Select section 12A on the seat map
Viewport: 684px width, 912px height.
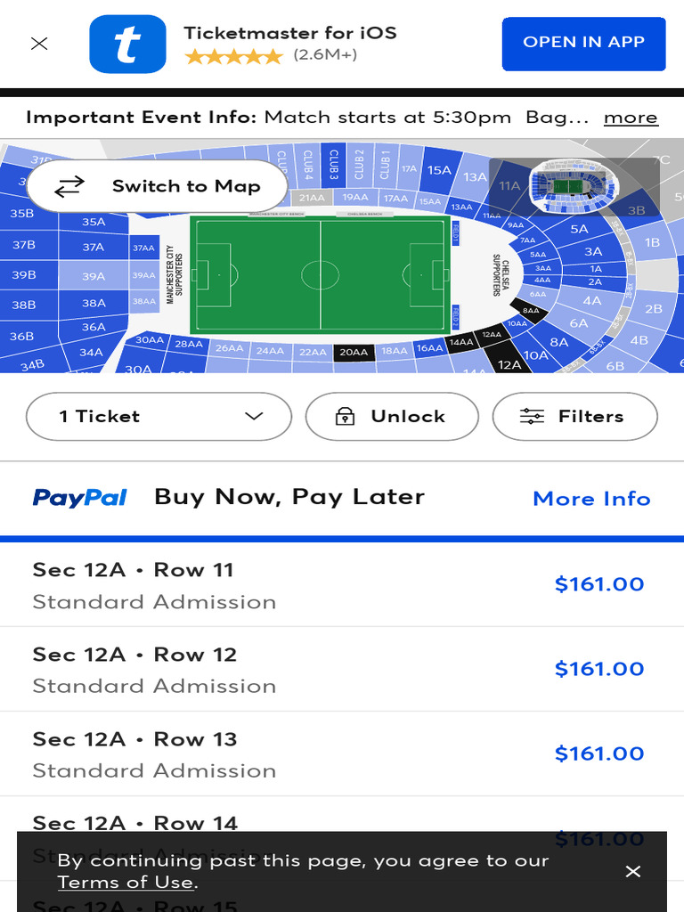coord(509,364)
